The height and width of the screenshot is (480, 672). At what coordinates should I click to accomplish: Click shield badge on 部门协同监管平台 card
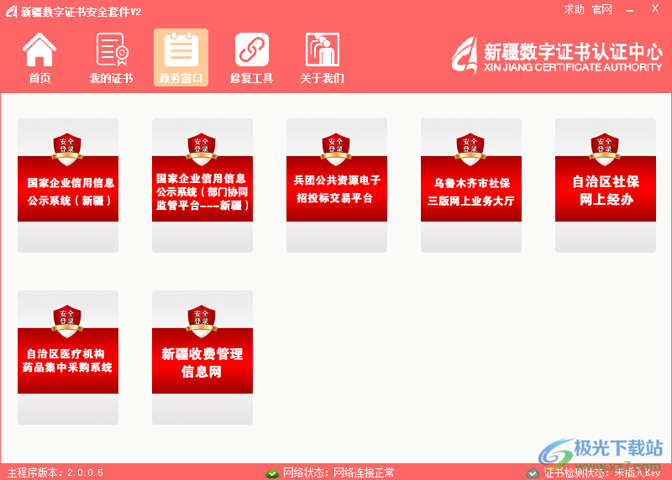[202, 149]
